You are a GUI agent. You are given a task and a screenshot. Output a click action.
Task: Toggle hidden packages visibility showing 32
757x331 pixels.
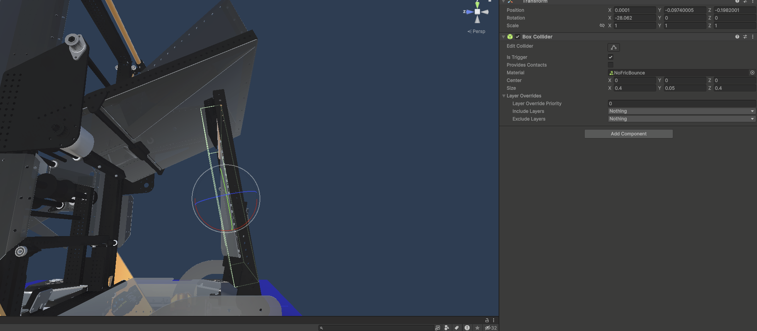491,328
